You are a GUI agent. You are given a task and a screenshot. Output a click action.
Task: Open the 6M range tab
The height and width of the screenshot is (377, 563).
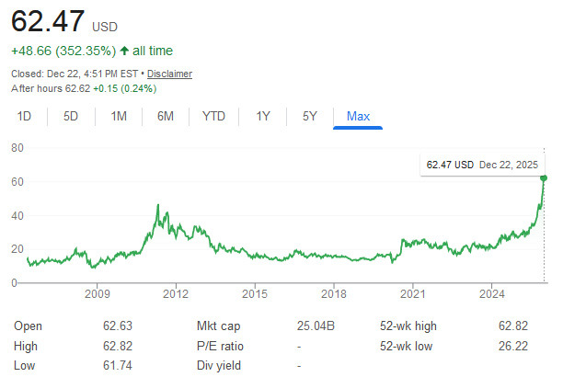tap(166, 116)
